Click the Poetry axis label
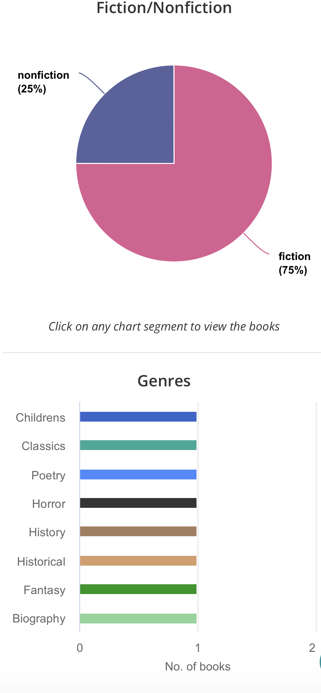 pos(48,475)
